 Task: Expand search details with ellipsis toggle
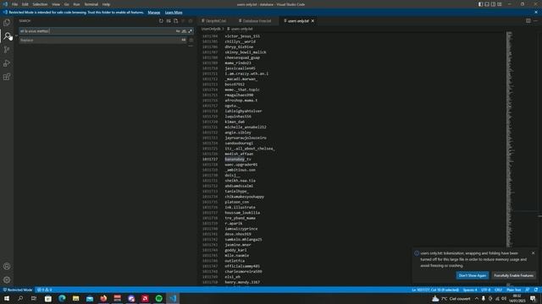191,46
